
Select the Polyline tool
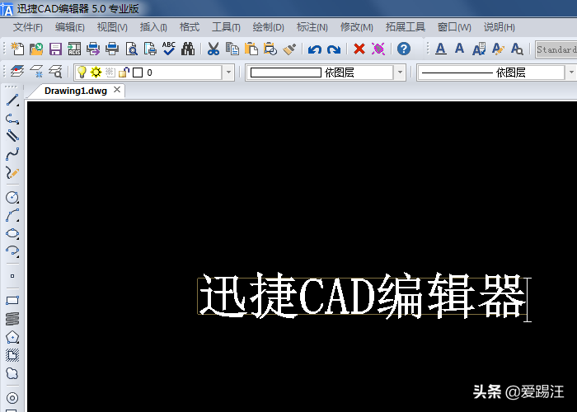pos(12,119)
